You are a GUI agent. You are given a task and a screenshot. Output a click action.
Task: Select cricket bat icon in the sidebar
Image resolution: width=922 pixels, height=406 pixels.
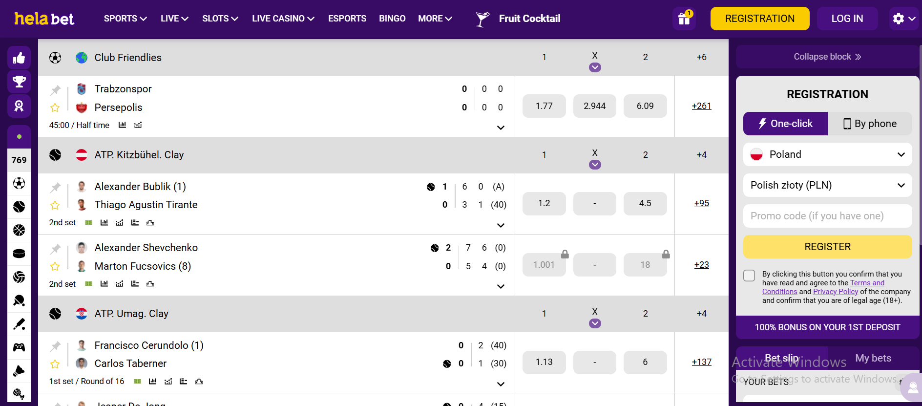tap(19, 324)
